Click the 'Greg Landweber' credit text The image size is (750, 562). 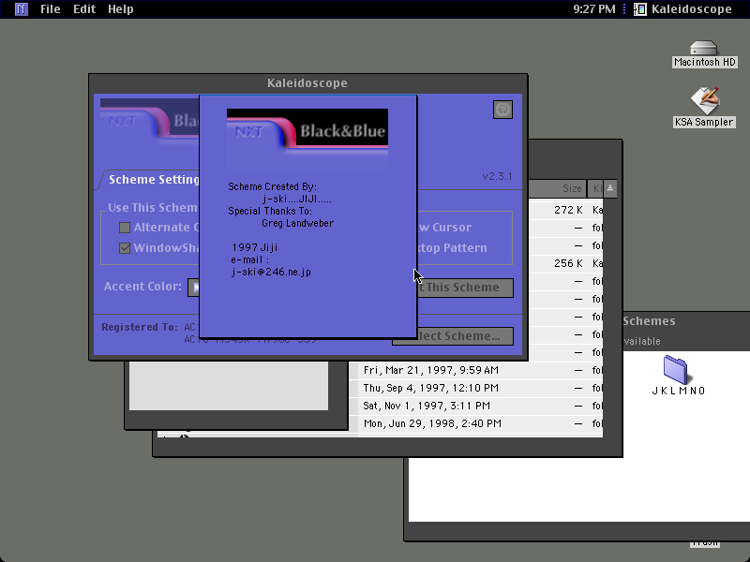pyautogui.click(x=297, y=223)
